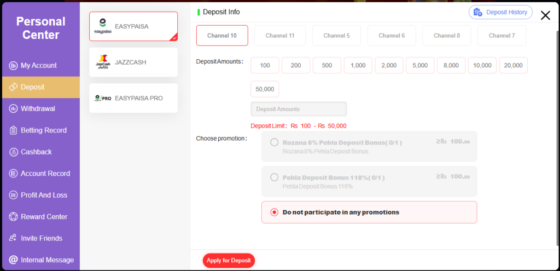560x271 pixels.
Task: Open Reward Center menu label
Action: click(44, 217)
